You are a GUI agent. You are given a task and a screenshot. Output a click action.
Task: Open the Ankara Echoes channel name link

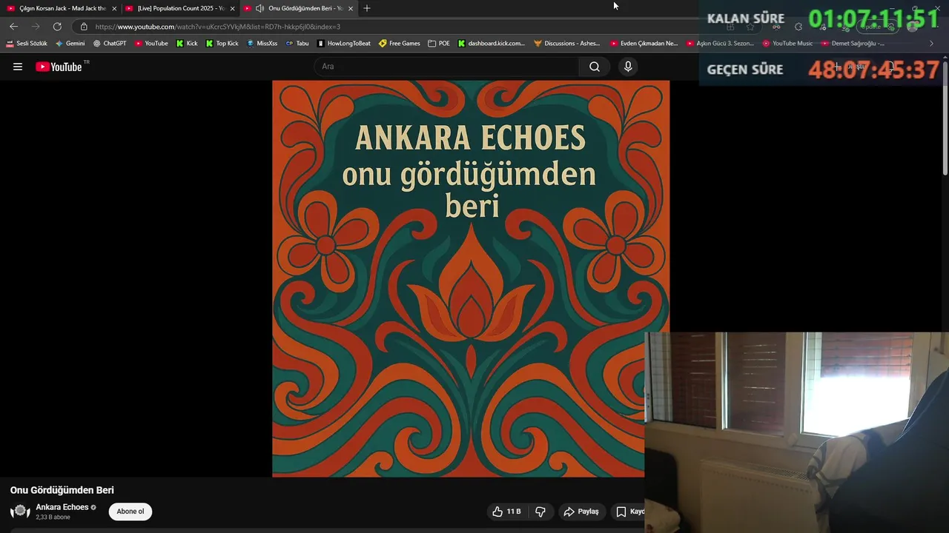click(x=62, y=507)
